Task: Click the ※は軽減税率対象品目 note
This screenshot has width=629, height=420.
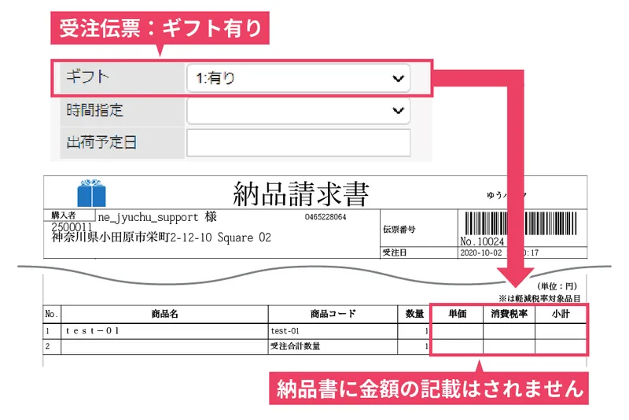Action: tap(539, 298)
